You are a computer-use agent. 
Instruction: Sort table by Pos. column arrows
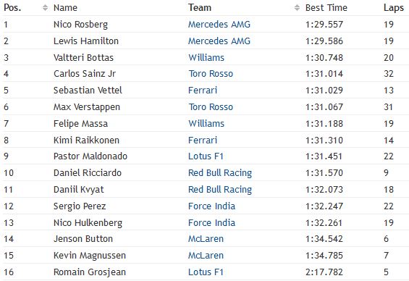(x=45, y=8)
